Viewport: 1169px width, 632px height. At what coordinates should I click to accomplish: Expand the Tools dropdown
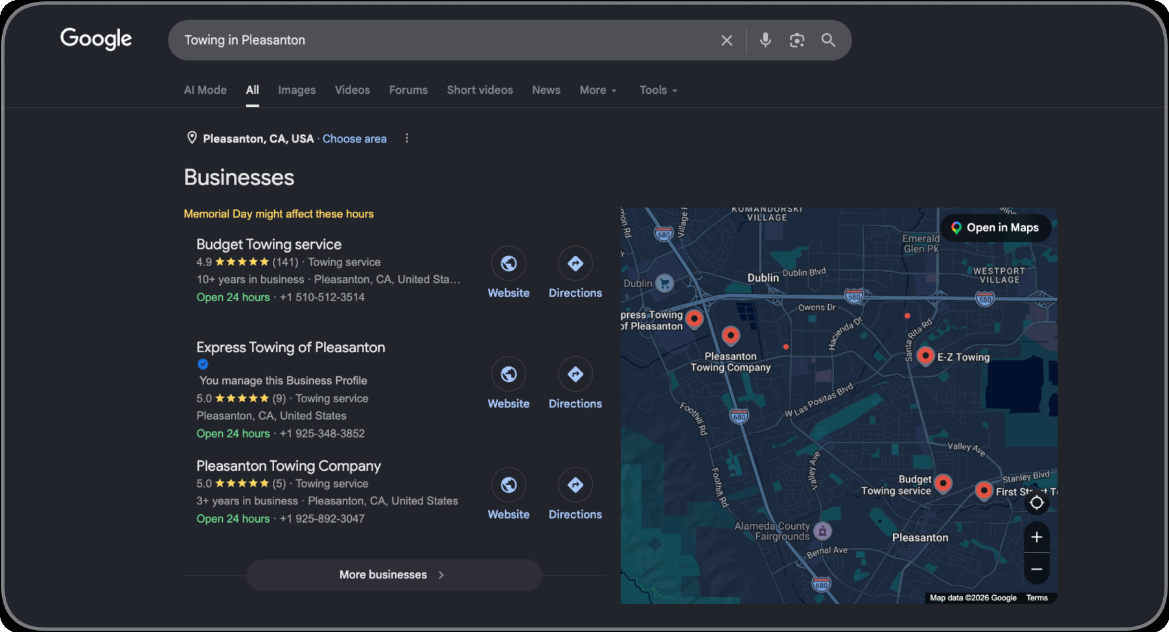click(658, 90)
